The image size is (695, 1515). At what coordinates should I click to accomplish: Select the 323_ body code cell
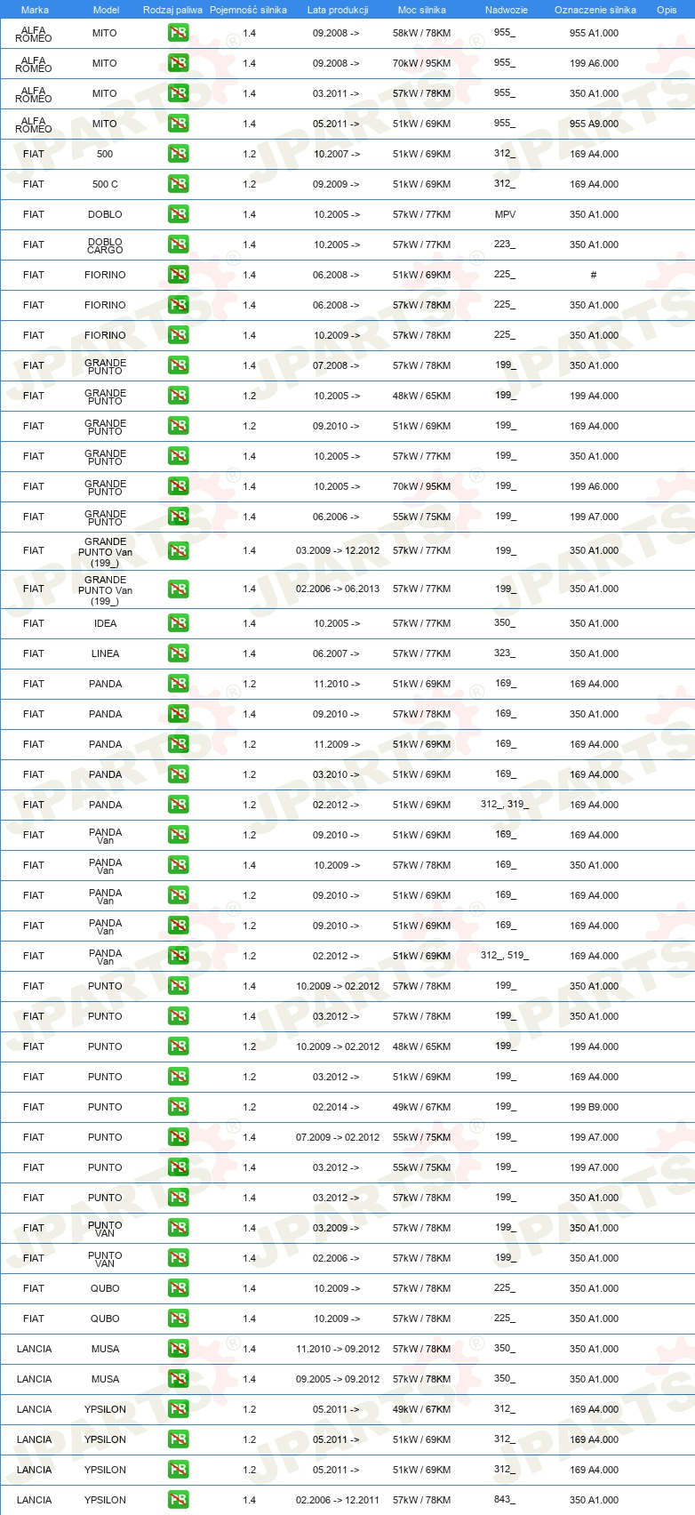(x=505, y=653)
